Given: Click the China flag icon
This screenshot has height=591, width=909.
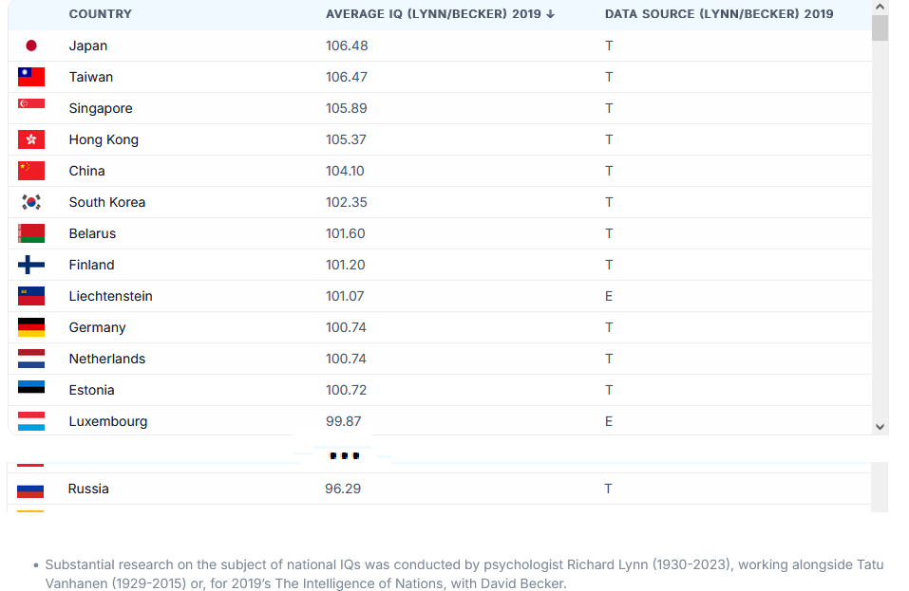Looking at the screenshot, I should (x=31, y=171).
